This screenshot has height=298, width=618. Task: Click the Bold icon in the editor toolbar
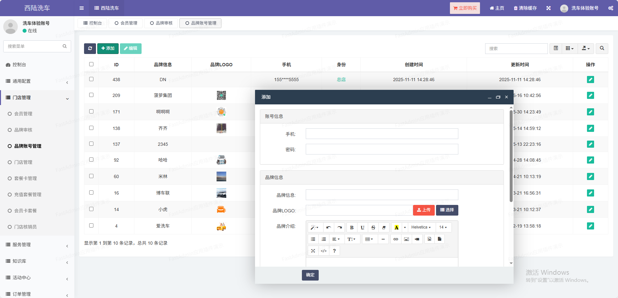352,228
